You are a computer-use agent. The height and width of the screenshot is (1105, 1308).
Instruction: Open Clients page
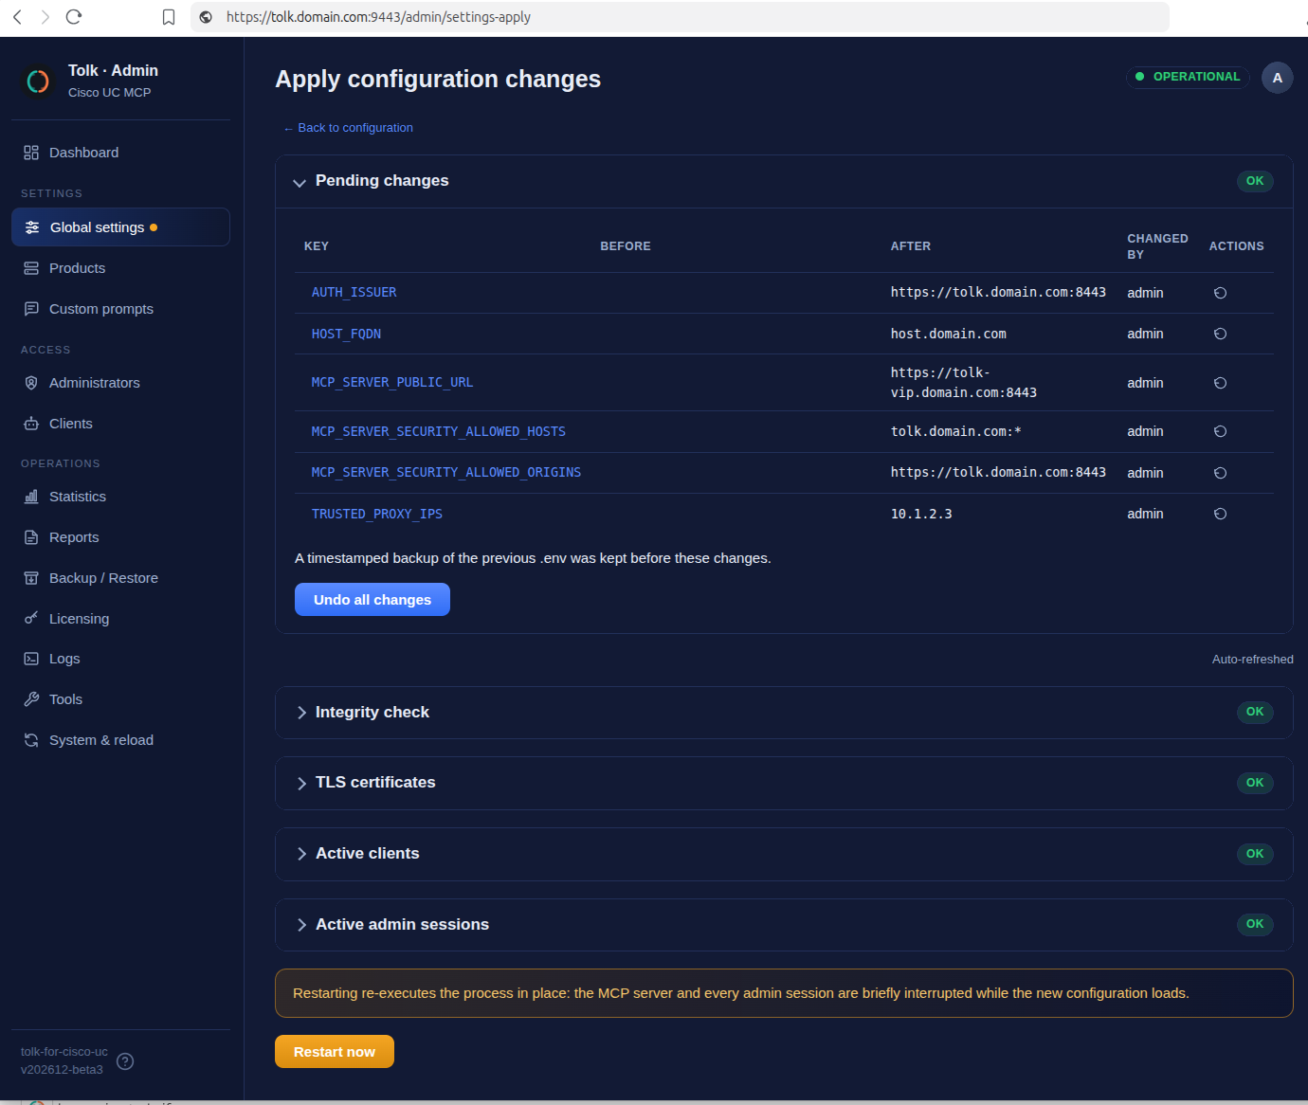coord(120,424)
